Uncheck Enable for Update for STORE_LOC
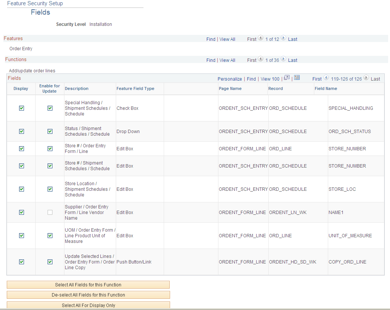 click(50, 189)
